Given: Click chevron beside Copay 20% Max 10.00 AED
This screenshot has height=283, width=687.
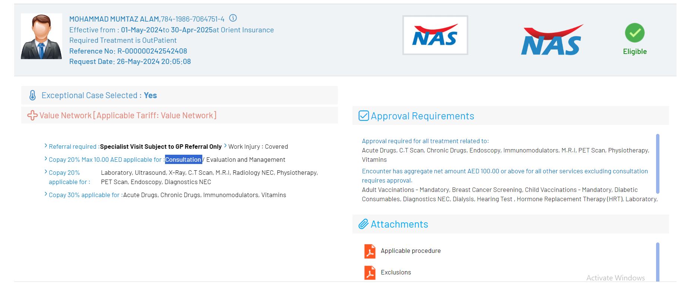Looking at the screenshot, I should tap(46, 158).
